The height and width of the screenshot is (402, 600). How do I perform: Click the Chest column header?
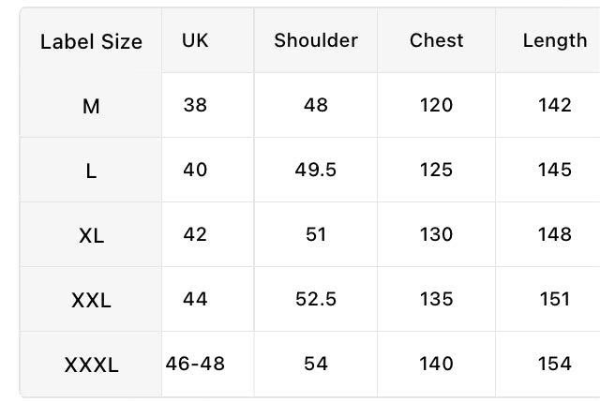pos(436,40)
